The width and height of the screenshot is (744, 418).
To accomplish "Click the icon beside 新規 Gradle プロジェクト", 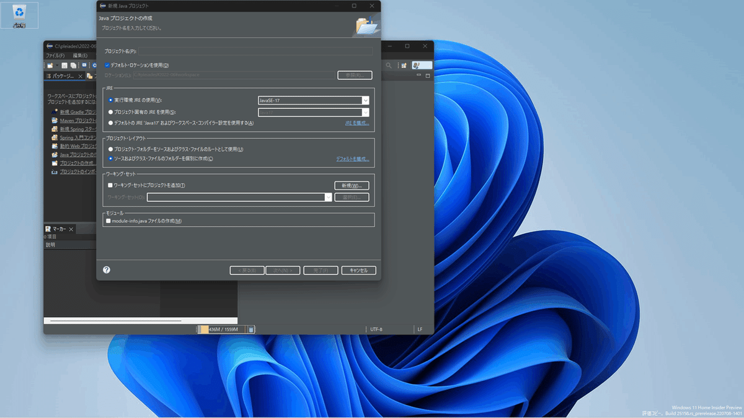I will coord(55,111).
